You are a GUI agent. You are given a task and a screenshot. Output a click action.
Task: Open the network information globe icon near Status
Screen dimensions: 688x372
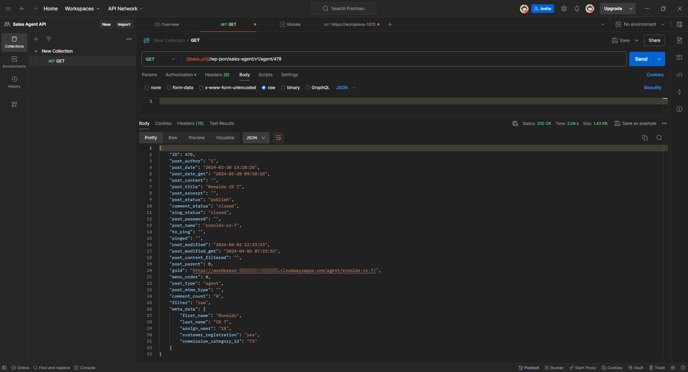515,123
